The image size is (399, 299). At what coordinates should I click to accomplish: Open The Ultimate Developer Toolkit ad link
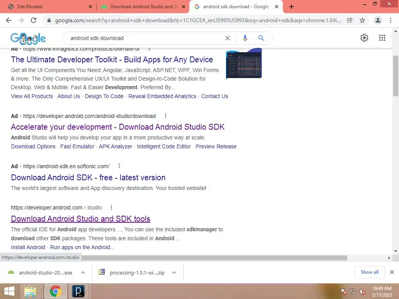click(x=112, y=60)
